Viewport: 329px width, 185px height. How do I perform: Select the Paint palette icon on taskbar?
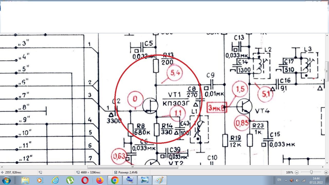(160, 180)
